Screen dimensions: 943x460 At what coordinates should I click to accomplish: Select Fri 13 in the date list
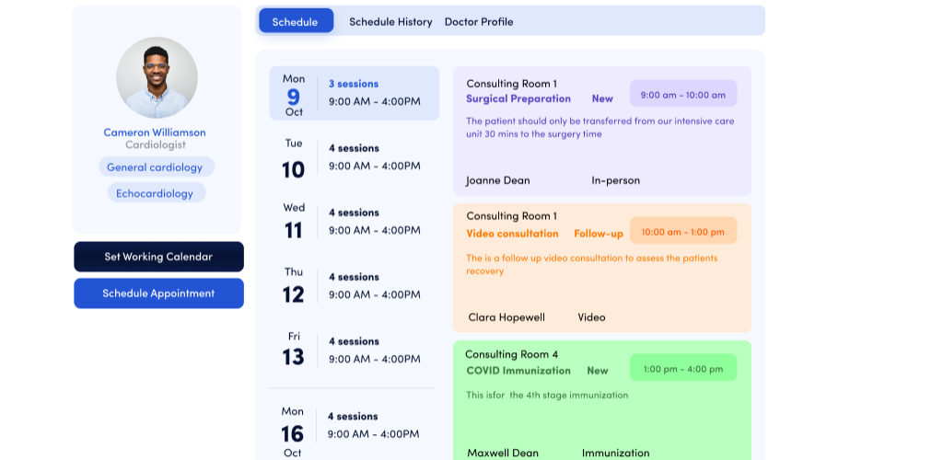coord(355,352)
